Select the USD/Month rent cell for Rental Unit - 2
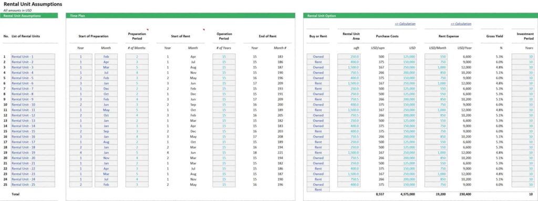The width and height of the screenshot is (538, 201). coord(436,62)
